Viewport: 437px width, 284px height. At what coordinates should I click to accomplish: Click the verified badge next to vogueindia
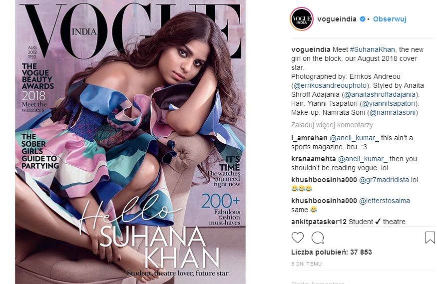click(362, 19)
